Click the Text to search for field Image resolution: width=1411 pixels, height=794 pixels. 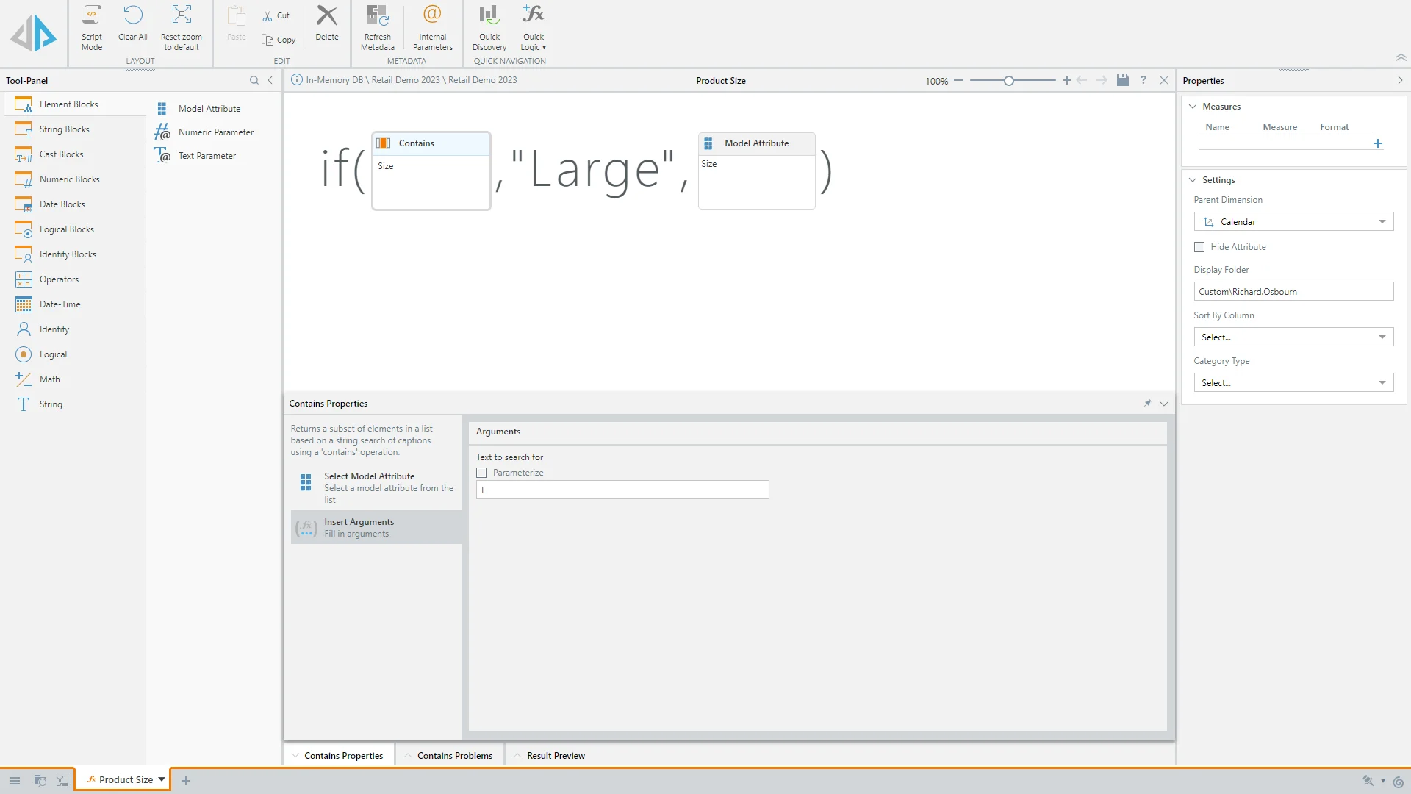coord(622,490)
